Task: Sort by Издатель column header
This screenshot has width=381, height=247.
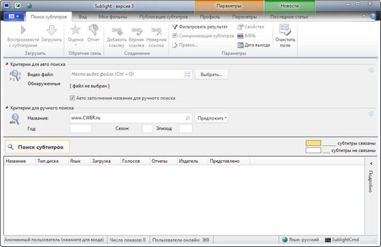Action: click(x=193, y=161)
